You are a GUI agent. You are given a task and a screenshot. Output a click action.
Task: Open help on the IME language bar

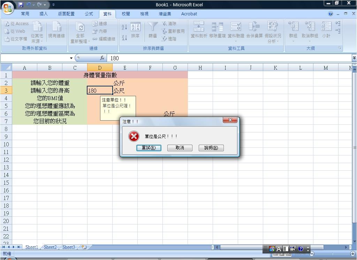coord(300,249)
